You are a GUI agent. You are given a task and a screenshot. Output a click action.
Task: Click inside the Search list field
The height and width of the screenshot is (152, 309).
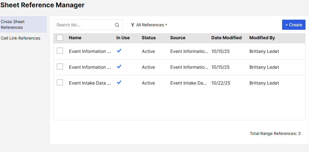point(84,25)
